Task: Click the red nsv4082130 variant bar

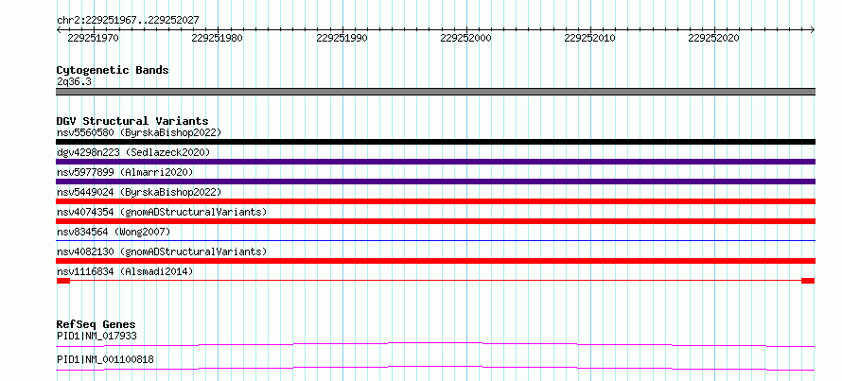Action: pyautogui.click(x=435, y=261)
